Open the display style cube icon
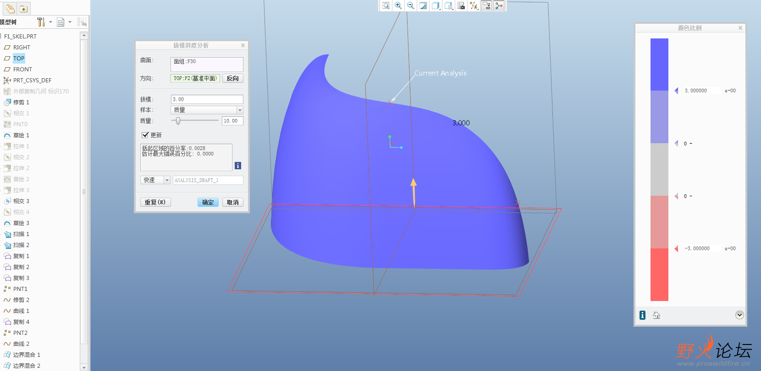The image size is (761, 371). coord(436,5)
